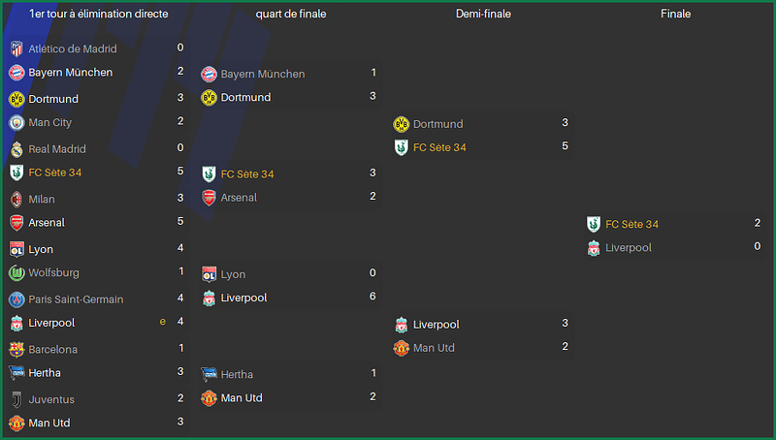Click the Juventus logo icon
Viewport: 776px width, 440px height.
click(16, 399)
